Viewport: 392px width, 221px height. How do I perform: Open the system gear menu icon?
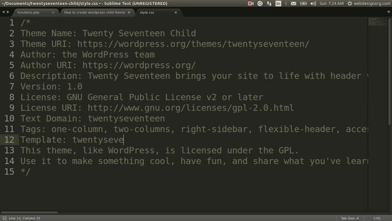click(x=350, y=4)
